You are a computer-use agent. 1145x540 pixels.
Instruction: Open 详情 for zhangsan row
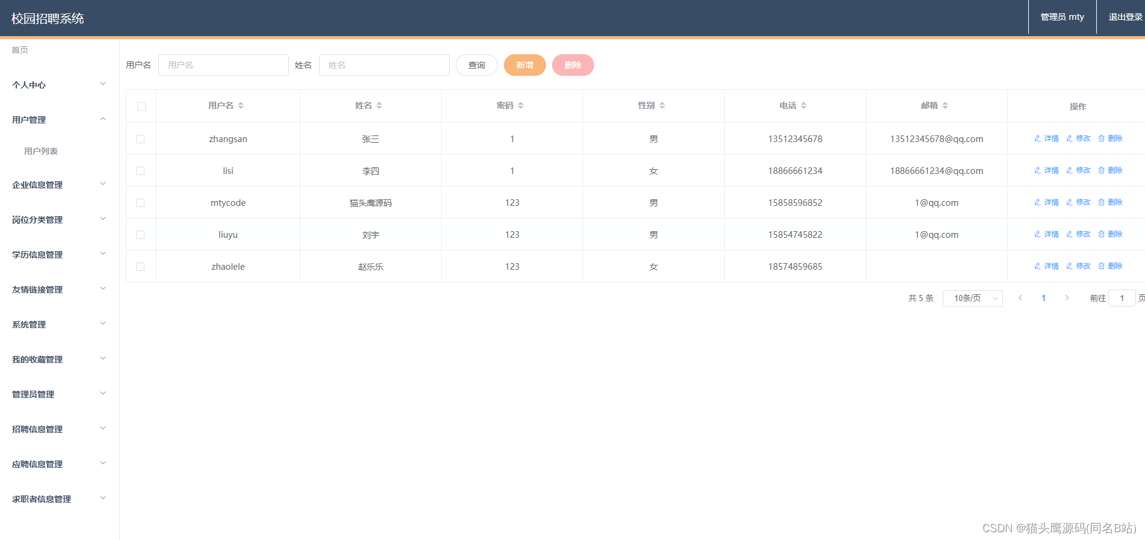click(x=1046, y=138)
